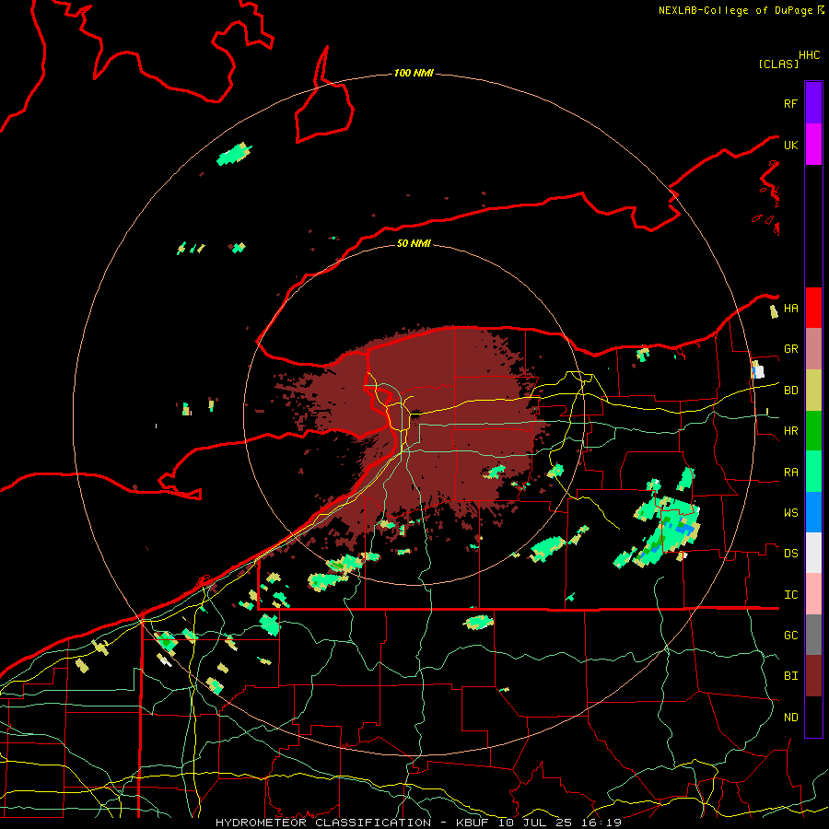Click the ND legend label
Screen dimensions: 829x829
(790, 718)
